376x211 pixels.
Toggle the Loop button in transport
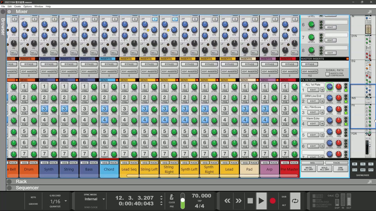(295, 201)
